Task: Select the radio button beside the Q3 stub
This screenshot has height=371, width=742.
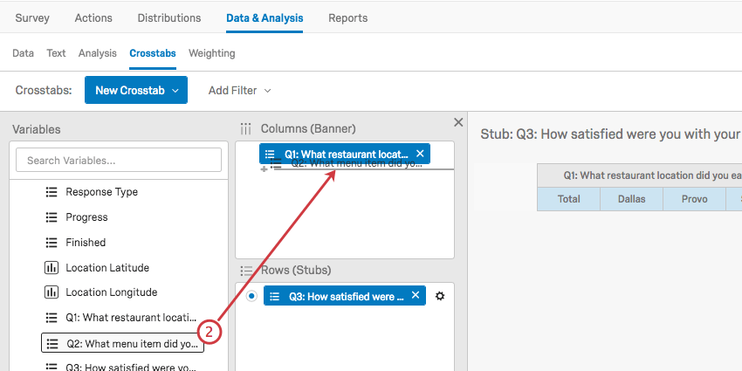Action: point(251,296)
